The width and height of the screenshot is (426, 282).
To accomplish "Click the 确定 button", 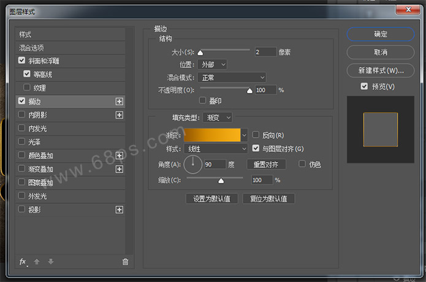I will (381, 34).
